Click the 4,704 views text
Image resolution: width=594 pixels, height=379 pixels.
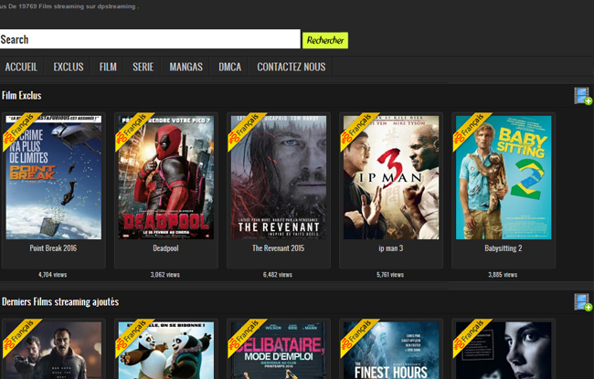pos(53,275)
